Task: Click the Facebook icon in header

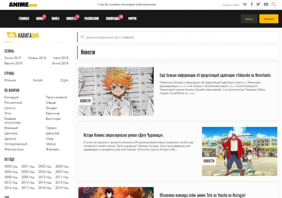Action: click(x=252, y=4)
